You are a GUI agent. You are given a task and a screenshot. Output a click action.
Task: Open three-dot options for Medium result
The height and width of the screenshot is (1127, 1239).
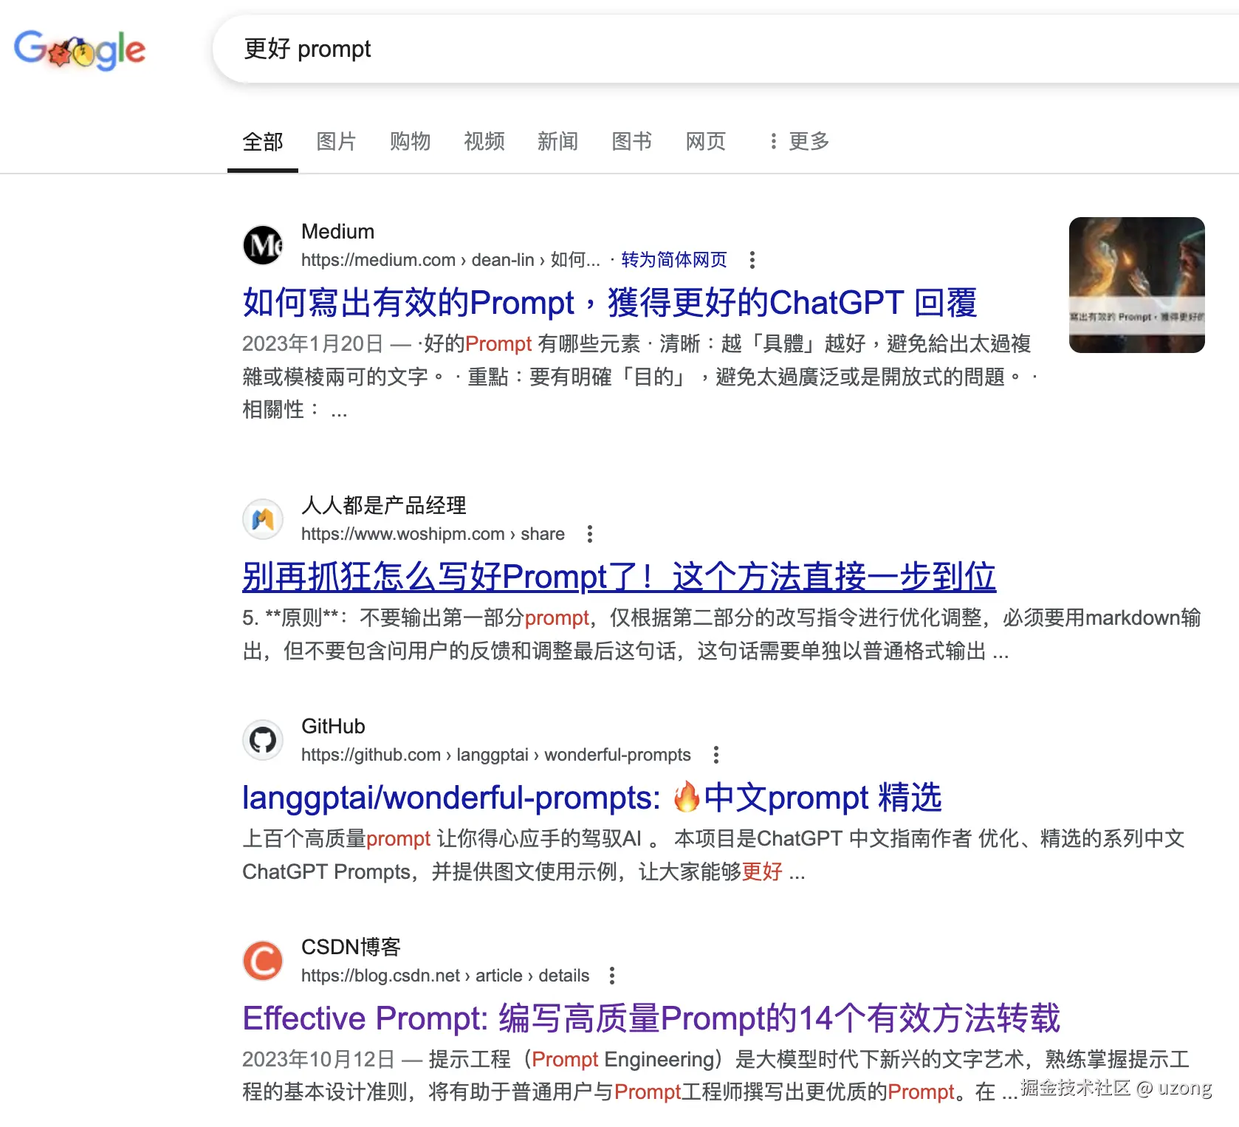(752, 260)
